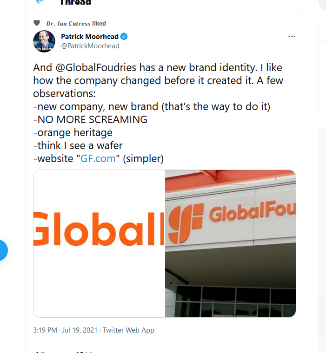Open the tweet's three-dot more options menu
The height and width of the screenshot is (353, 326).
(x=292, y=37)
